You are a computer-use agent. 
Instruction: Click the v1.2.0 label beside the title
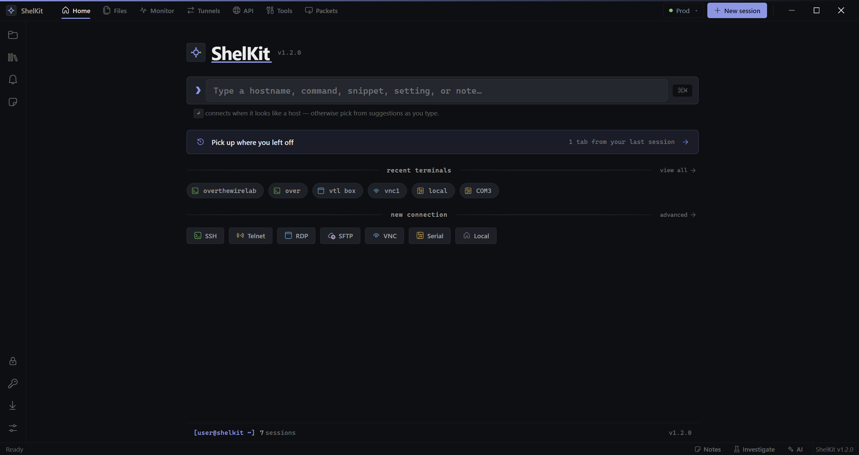(x=289, y=53)
